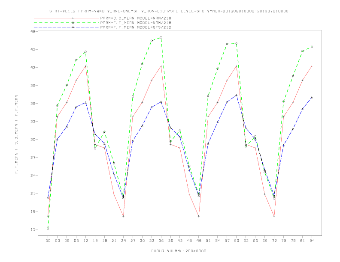Click green circle data point at hour 00
The width and height of the screenshot is (340, 262).
(48, 229)
